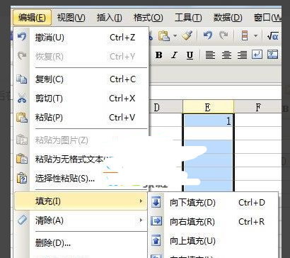Select 向下填充(D) in fill submenu
Viewport: 290px width, 258px height.
coord(213,203)
